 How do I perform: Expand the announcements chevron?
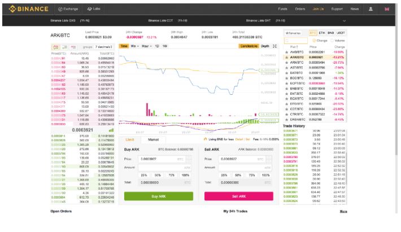pyautogui.click(x=344, y=21)
